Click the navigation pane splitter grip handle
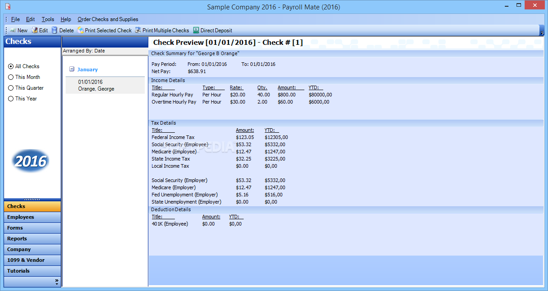Screen dimensions: 548x291 [32, 199]
